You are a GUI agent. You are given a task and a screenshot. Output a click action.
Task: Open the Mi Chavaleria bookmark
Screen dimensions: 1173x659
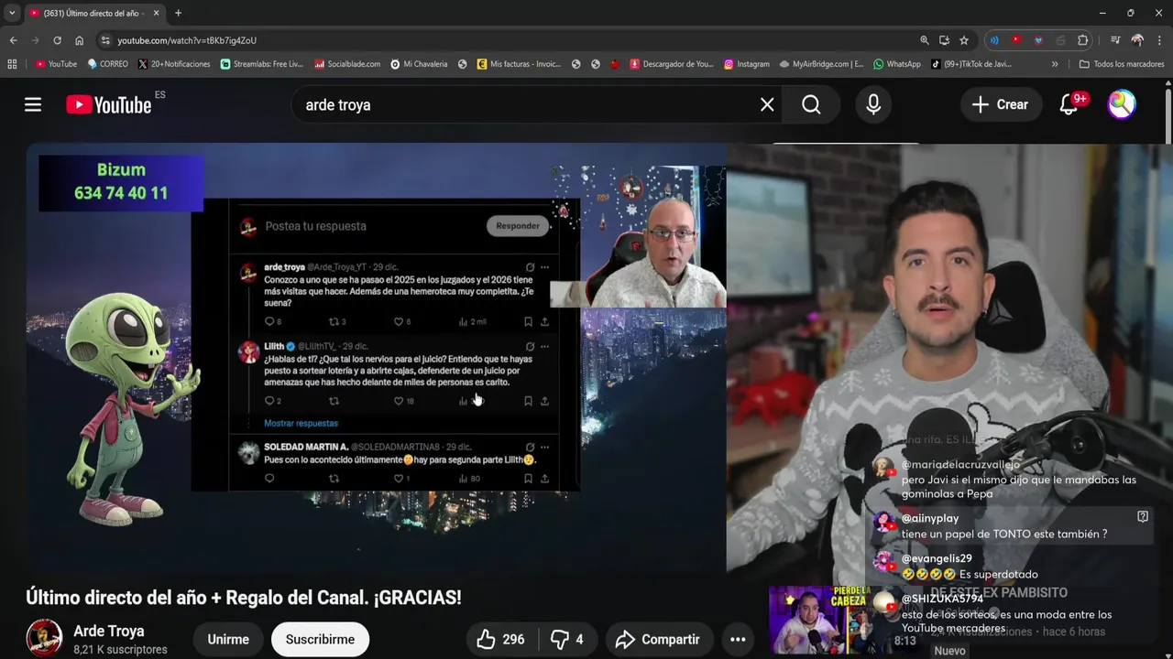pyautogui.click(x=419, y=64)
